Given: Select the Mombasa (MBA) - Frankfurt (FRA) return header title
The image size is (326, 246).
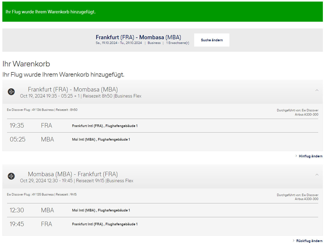Looking at the screenshot, I should [73, 174].
